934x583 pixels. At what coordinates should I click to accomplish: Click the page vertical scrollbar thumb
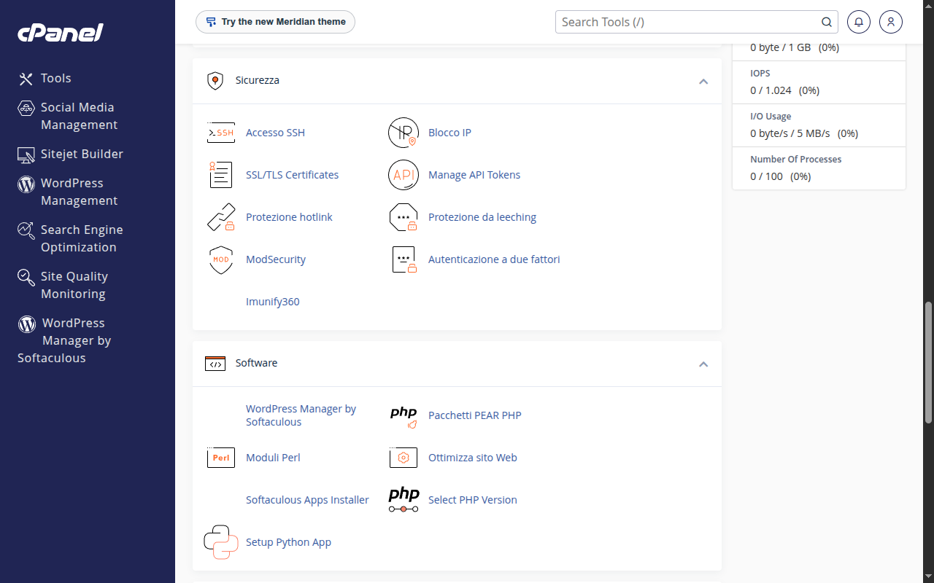point(928,363)
